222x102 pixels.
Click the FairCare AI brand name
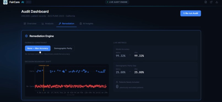[17, 2]
